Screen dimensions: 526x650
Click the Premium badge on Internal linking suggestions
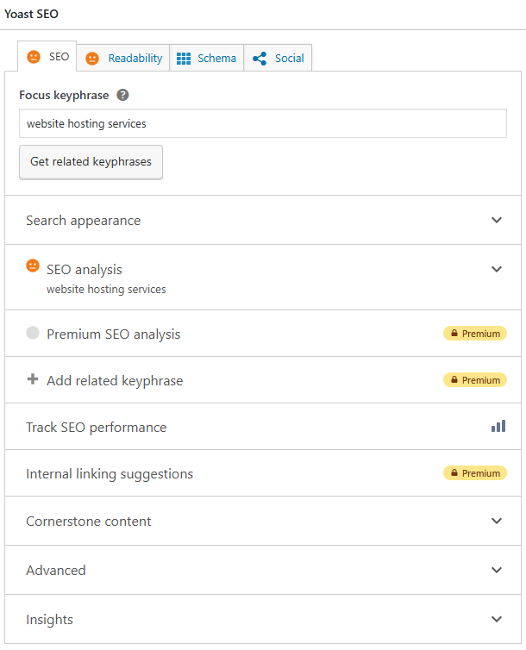(x=474, y=473)
